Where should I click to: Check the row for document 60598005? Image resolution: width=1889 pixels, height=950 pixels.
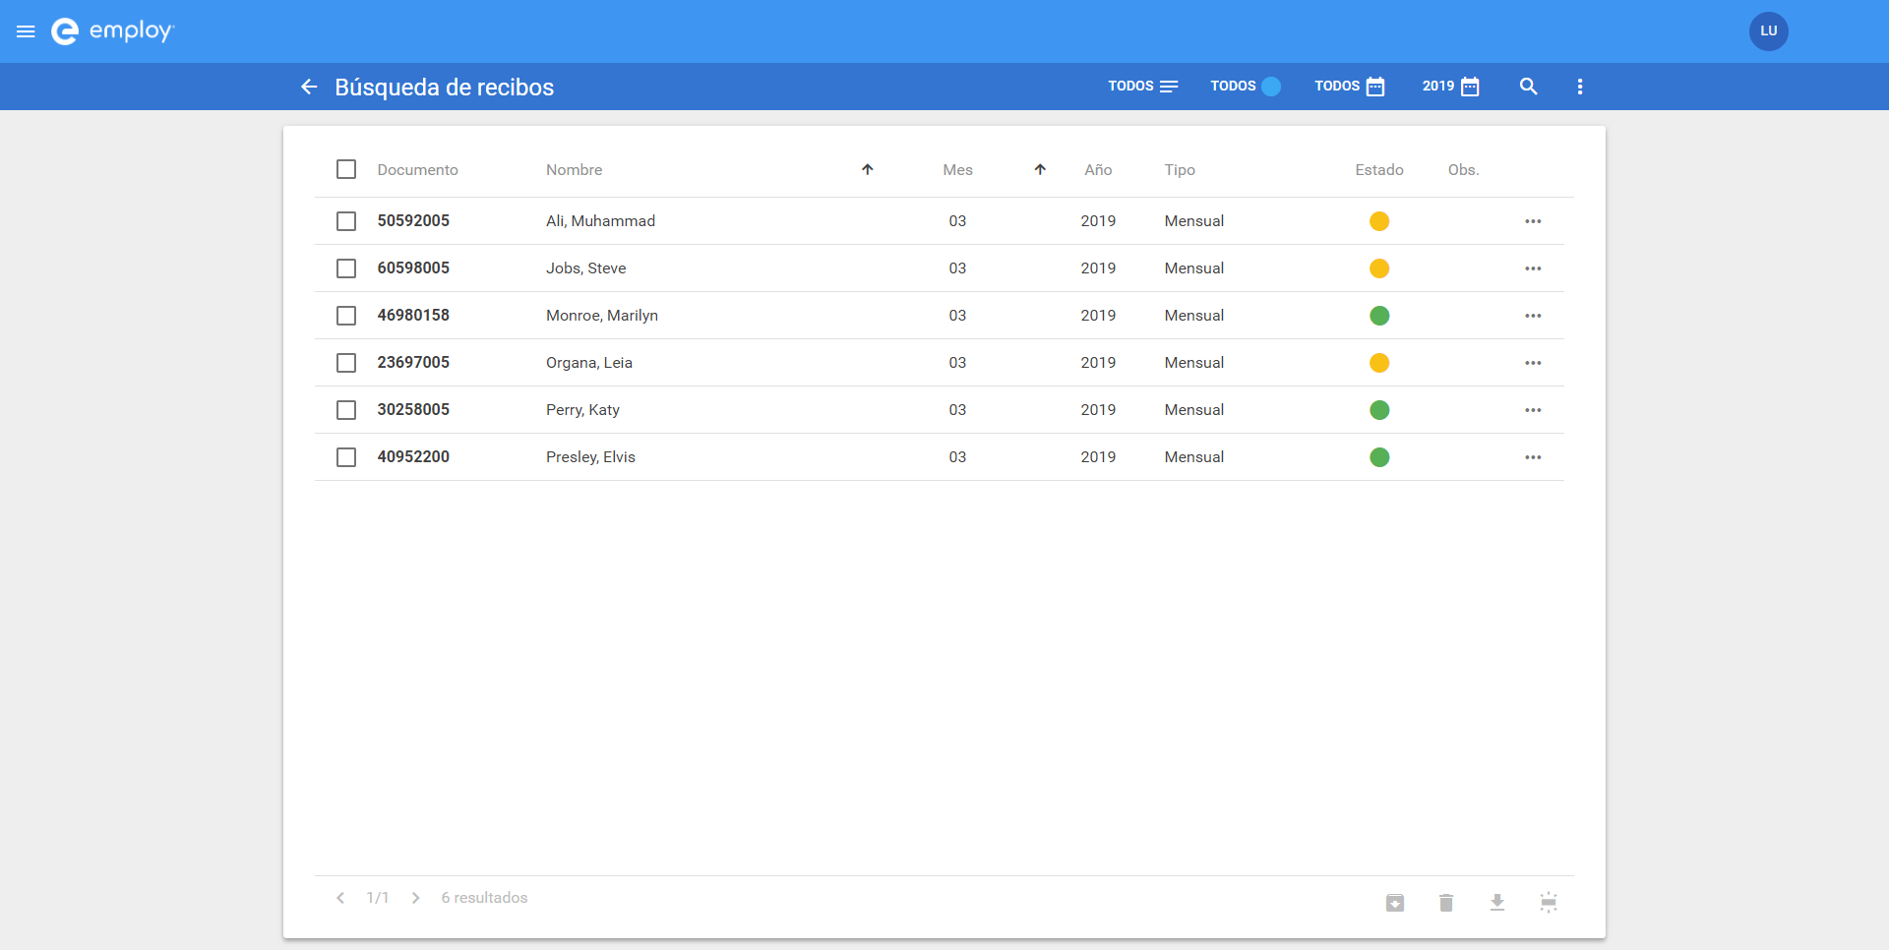pyautogui.click(x=346, y=268)
